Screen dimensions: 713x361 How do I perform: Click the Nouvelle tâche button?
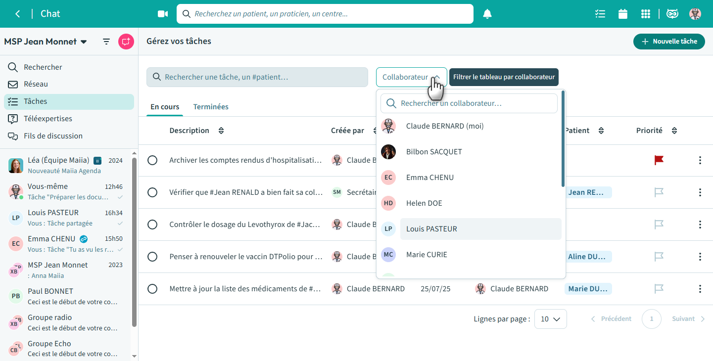pyautogui.click(x=669, y=42)
